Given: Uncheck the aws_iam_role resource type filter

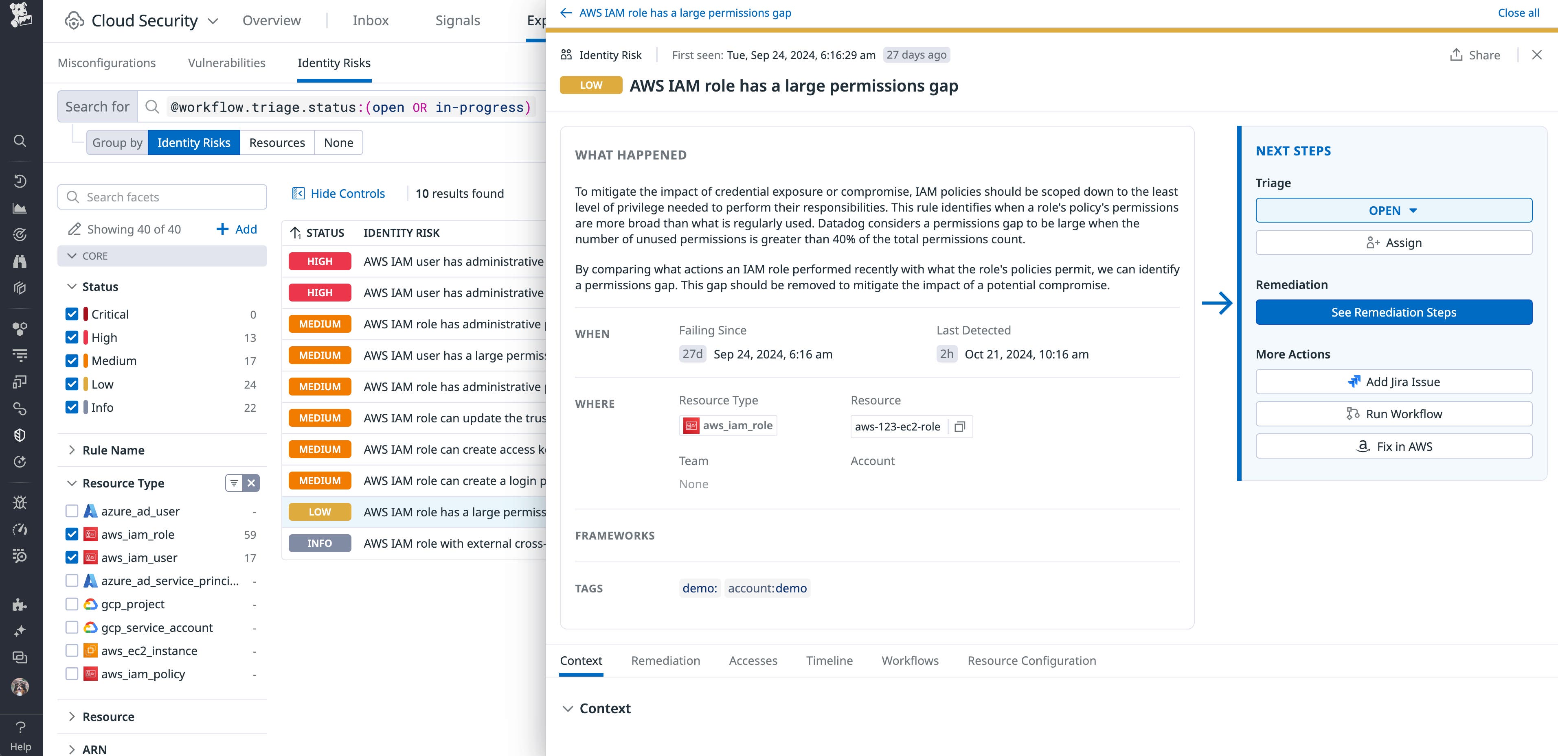Looking at the screenshot, I should point(71,534).
